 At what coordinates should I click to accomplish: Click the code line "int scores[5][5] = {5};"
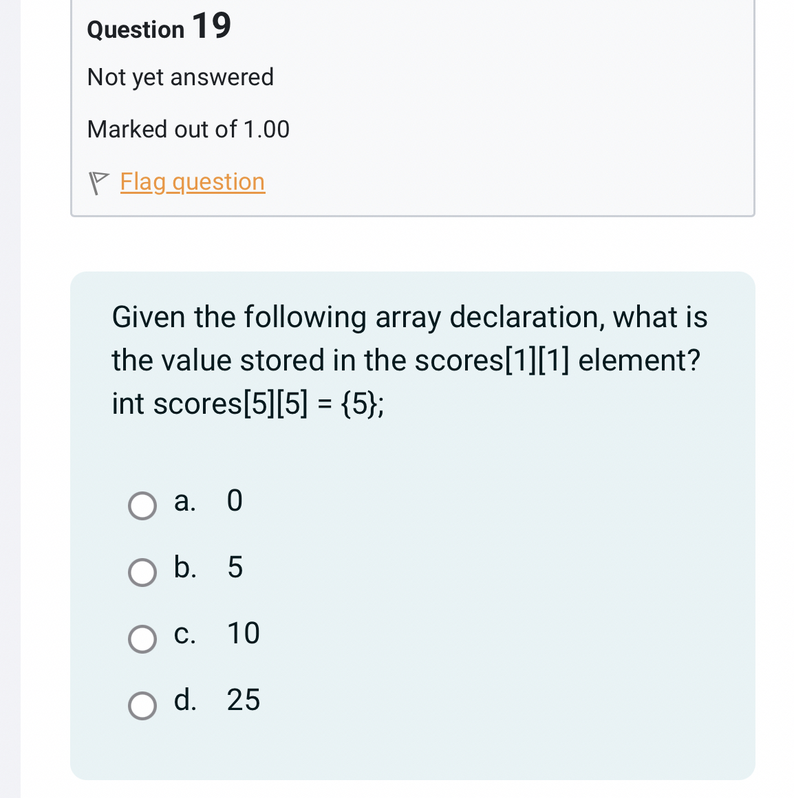(x=248, y=403)
